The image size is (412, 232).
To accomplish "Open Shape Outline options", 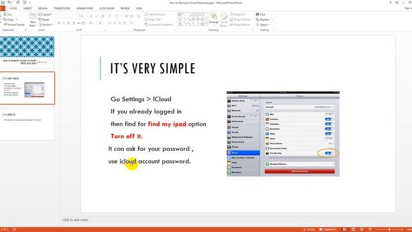I will point(241,19).
